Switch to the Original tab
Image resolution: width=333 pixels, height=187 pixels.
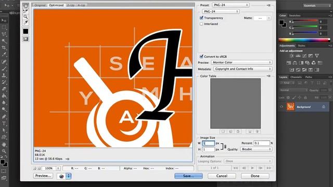pyautogui.click(x=40, y=5)
